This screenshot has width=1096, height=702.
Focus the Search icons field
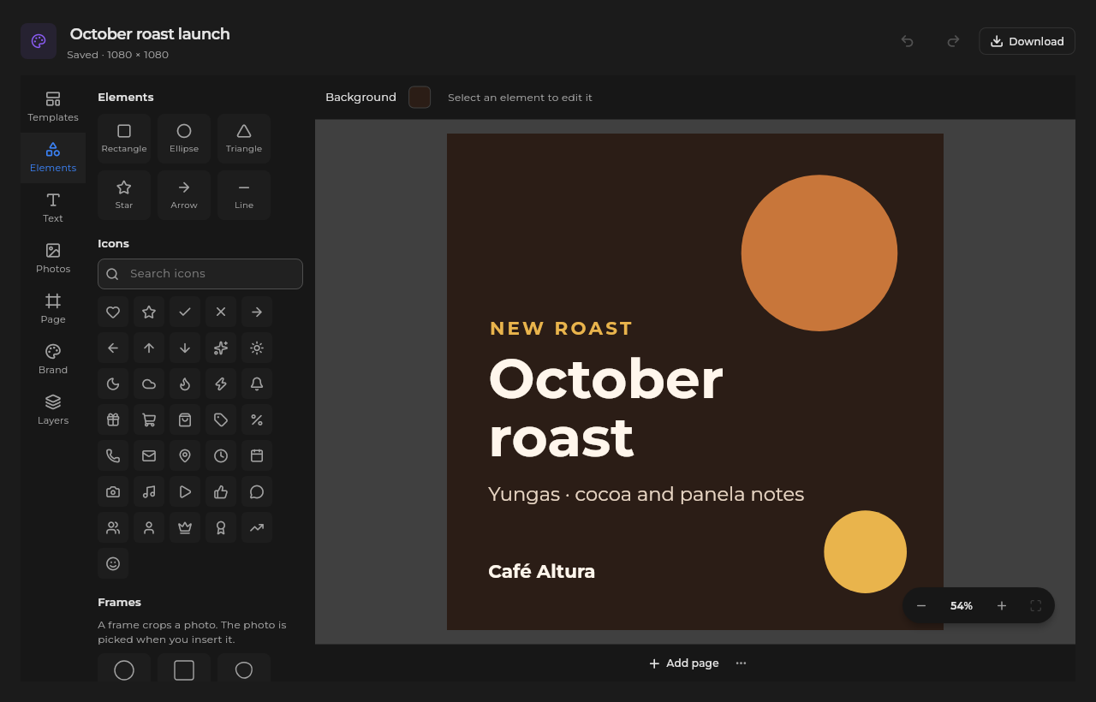coord(200,274)
